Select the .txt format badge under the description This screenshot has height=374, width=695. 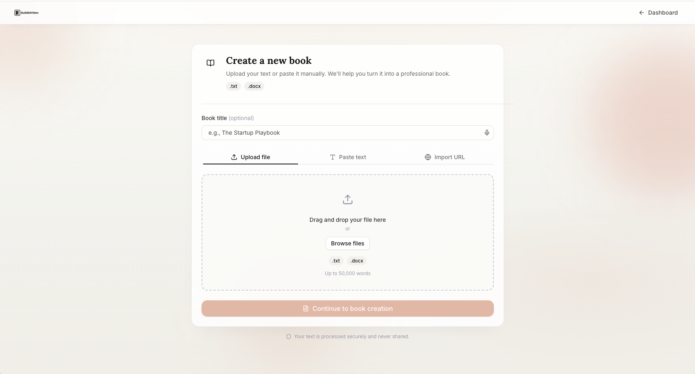(233, 86)
